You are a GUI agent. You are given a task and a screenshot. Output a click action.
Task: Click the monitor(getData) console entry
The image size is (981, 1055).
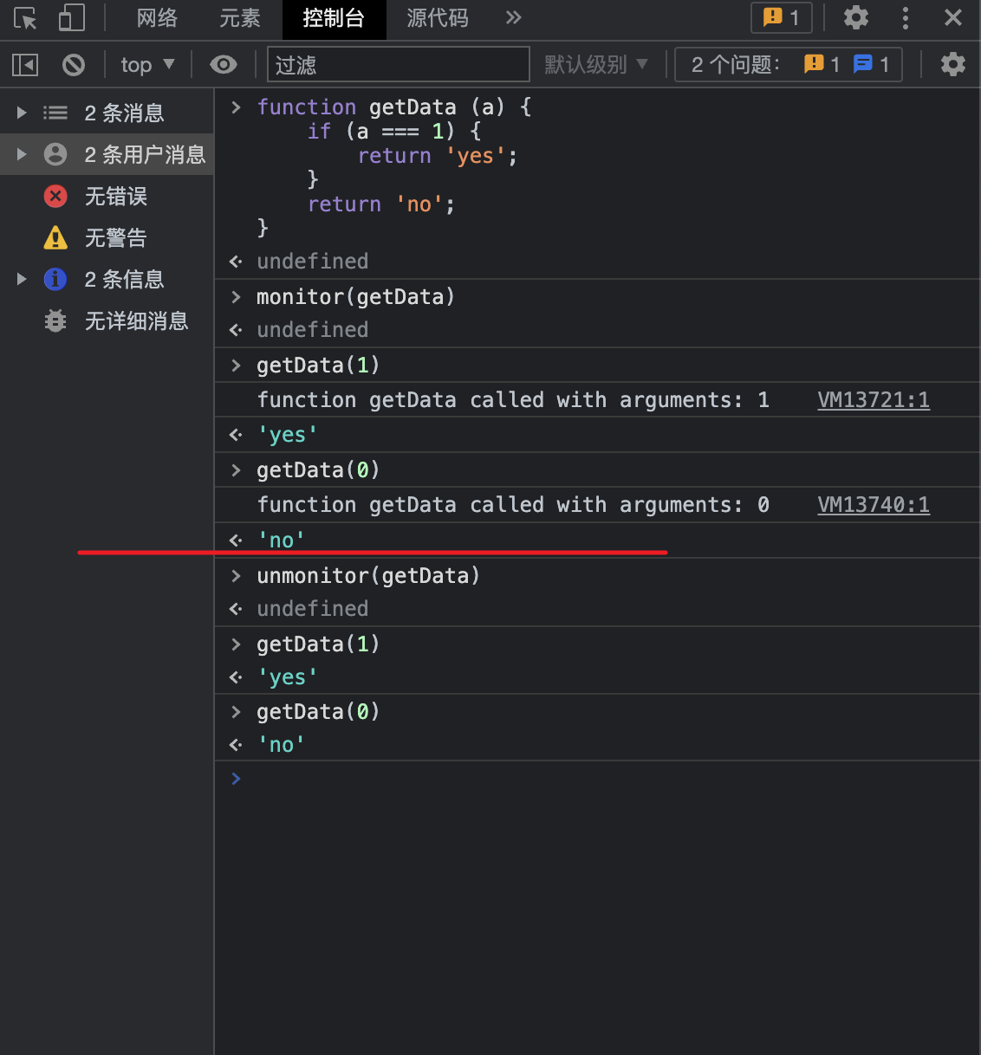356,297
